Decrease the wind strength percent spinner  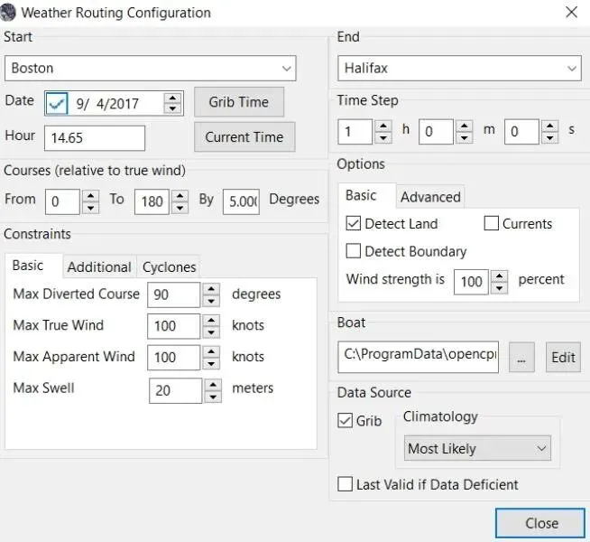point(499,288)
